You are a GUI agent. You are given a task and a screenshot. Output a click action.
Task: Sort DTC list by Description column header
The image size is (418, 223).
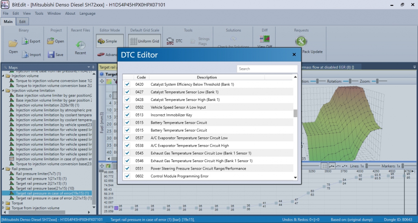(x=207, y=77)
